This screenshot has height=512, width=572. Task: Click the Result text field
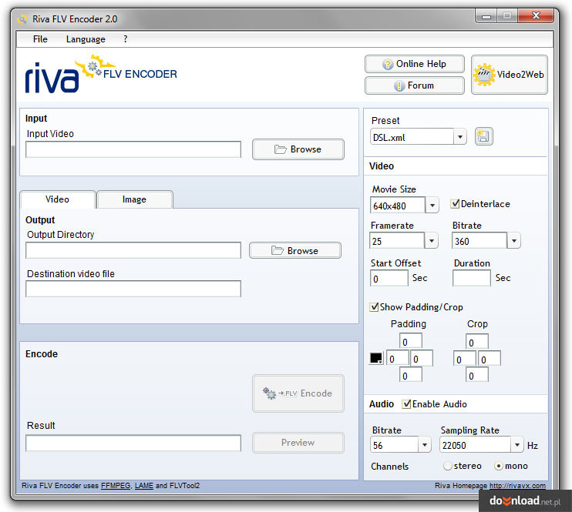(x=133, y=443)
